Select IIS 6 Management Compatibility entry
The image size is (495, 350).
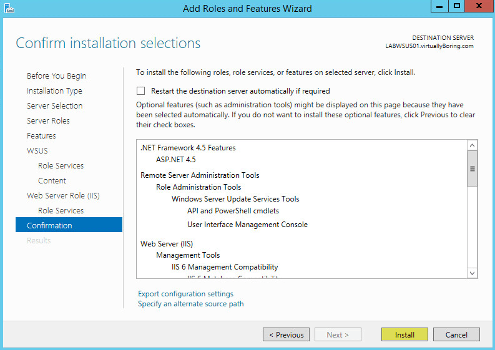click(x=225, y=267)
